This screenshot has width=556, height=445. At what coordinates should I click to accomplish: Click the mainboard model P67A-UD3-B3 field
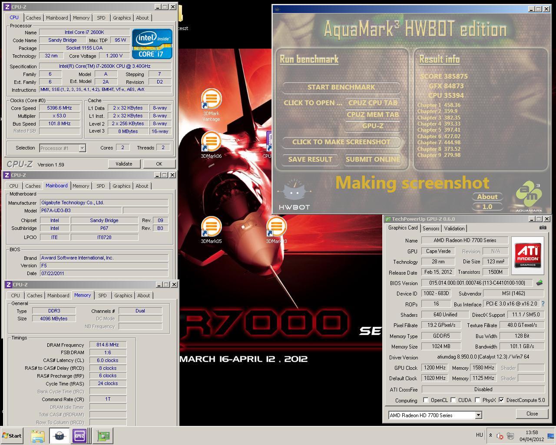point(81,210)
